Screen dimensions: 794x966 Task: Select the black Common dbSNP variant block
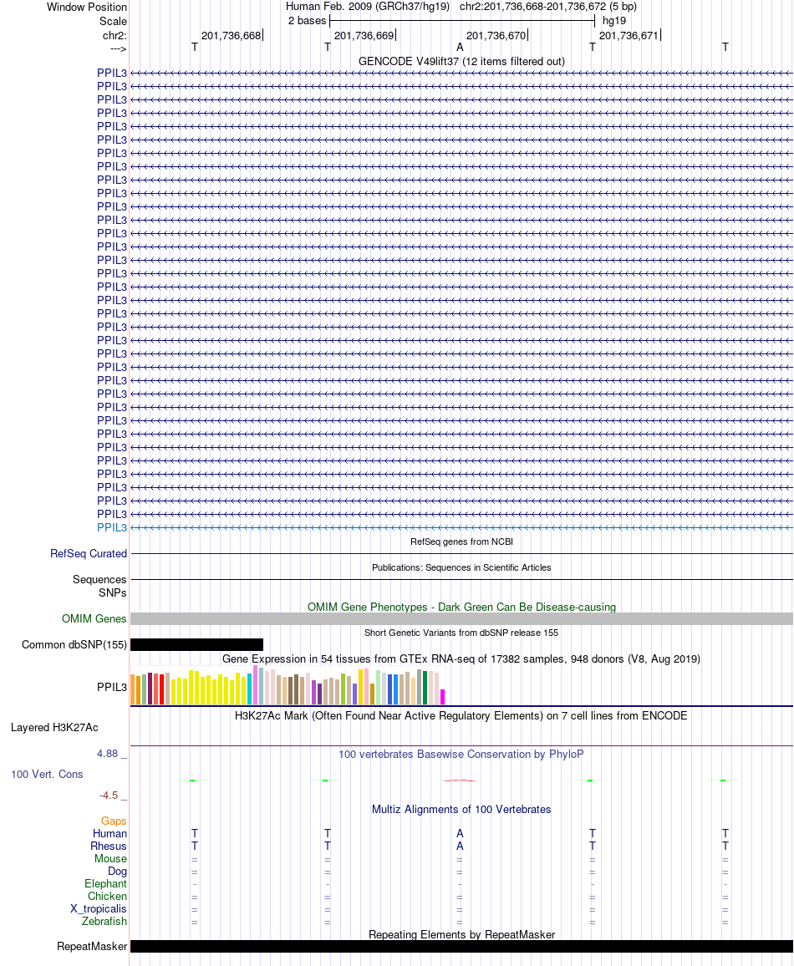point(196,644)
